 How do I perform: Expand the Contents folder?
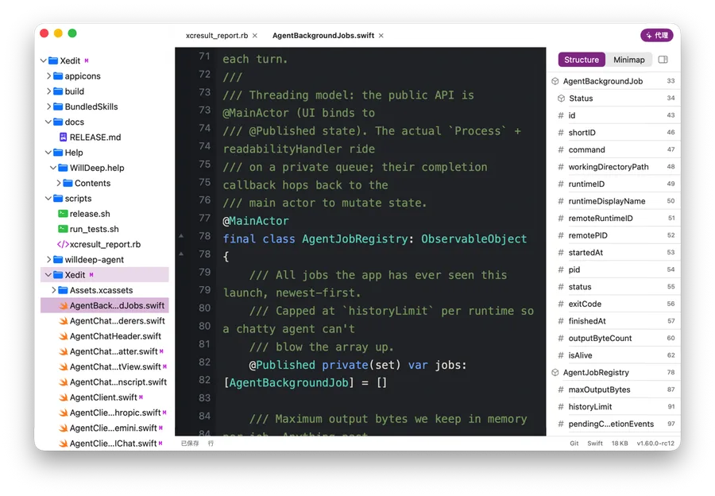(x=58, y=183)
